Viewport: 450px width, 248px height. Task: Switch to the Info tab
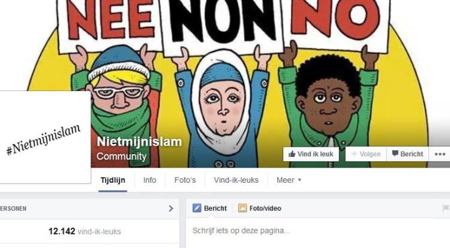tap(150, 180)
